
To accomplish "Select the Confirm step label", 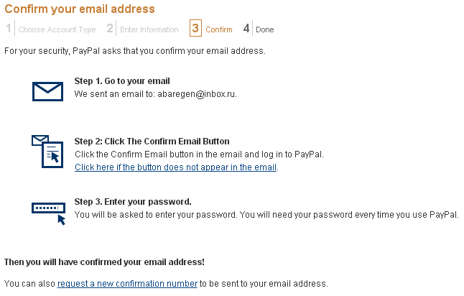I will pos(219,29).
